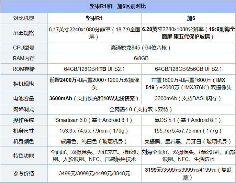Select the 屏幕规格 row label
The image size is (236, 183).
click(x=24, y=33)
